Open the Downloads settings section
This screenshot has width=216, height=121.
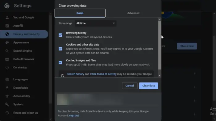[24, 88]
